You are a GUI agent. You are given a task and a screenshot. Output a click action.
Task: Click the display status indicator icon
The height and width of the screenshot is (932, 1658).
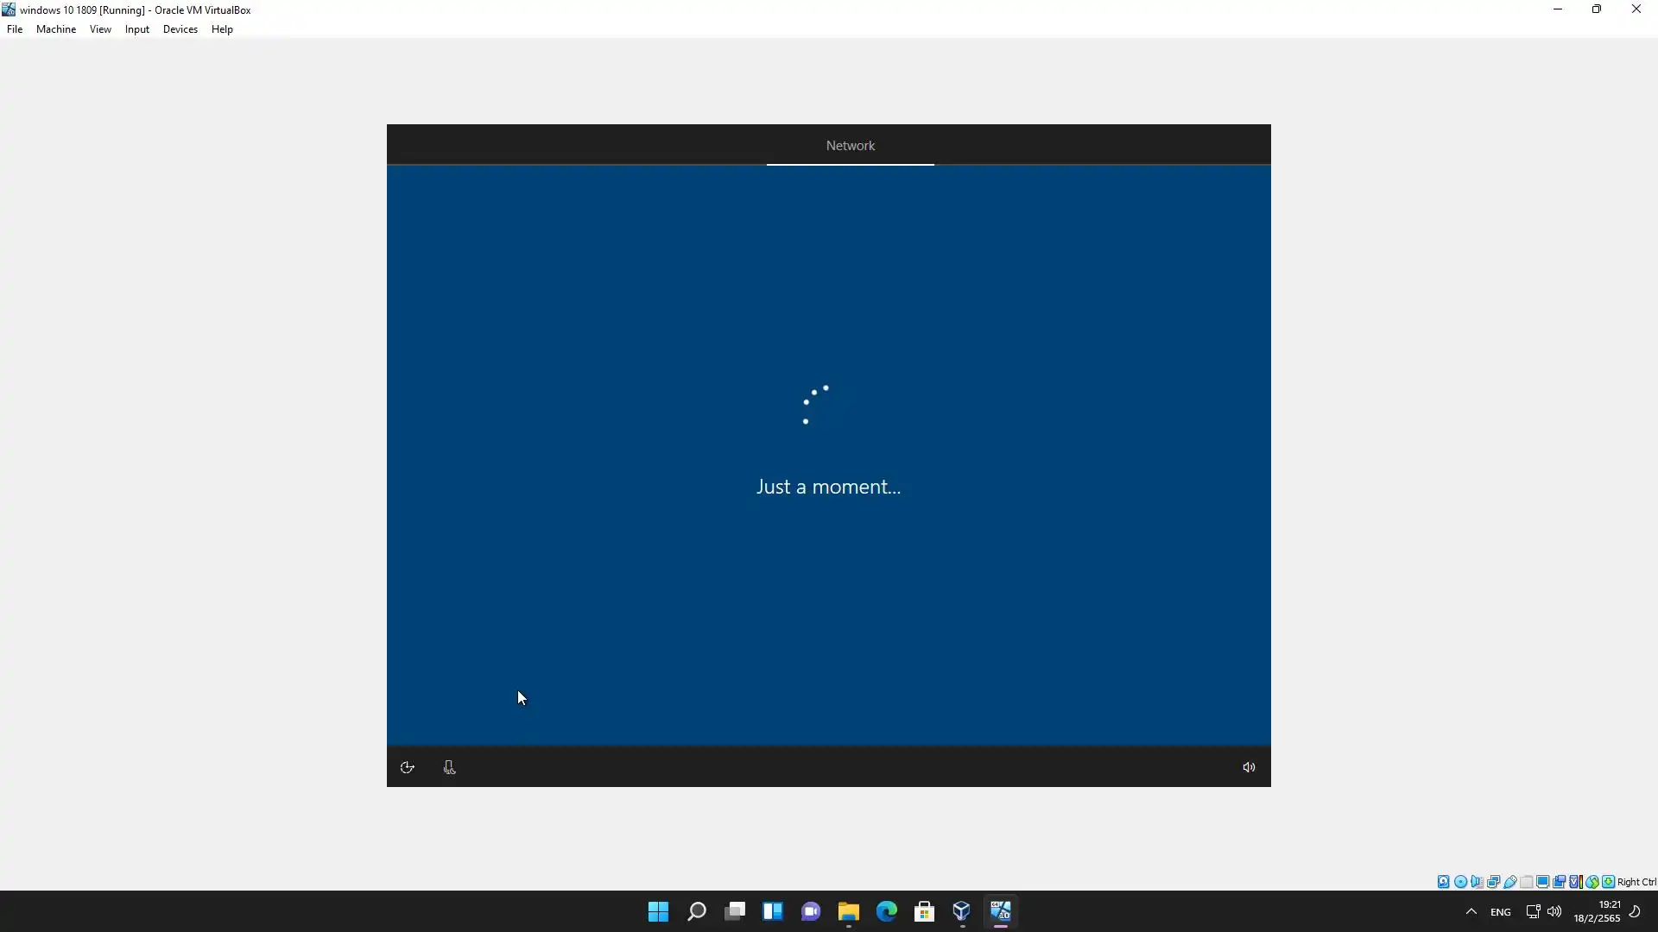[1542, 882]
